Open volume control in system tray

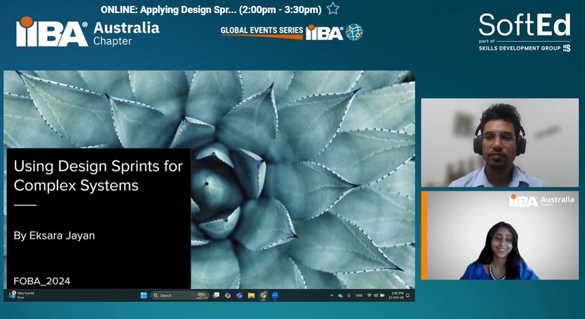(x=376, y=296)
